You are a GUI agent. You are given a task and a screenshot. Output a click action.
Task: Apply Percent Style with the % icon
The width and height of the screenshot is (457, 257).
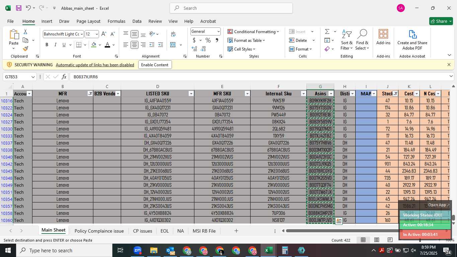coord(208,40)
